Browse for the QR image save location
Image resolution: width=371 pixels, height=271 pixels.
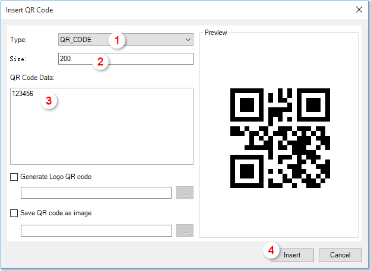(185, 231)
